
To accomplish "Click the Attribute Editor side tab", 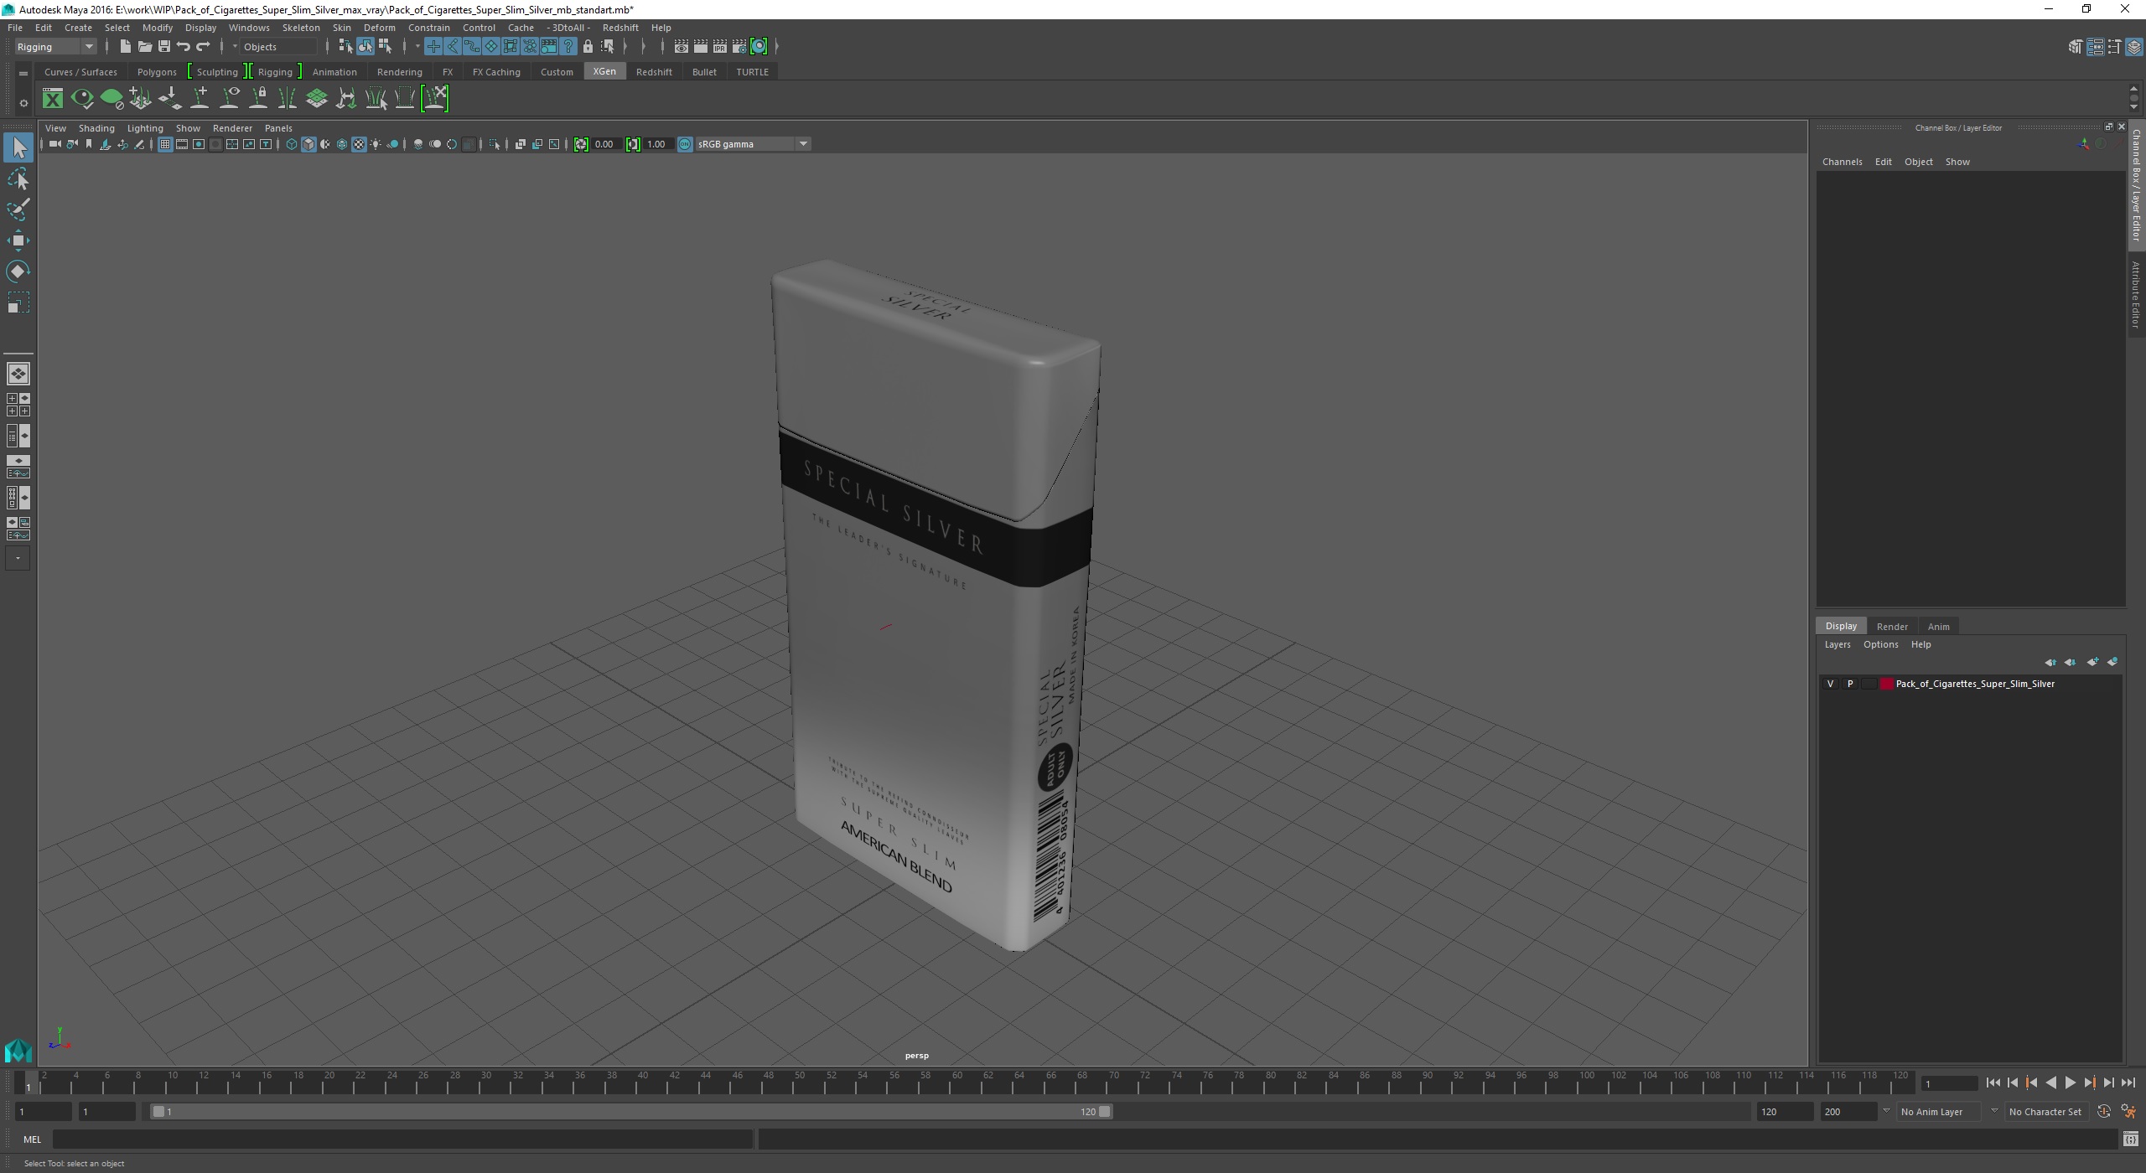I will [x=2137, y=294].
